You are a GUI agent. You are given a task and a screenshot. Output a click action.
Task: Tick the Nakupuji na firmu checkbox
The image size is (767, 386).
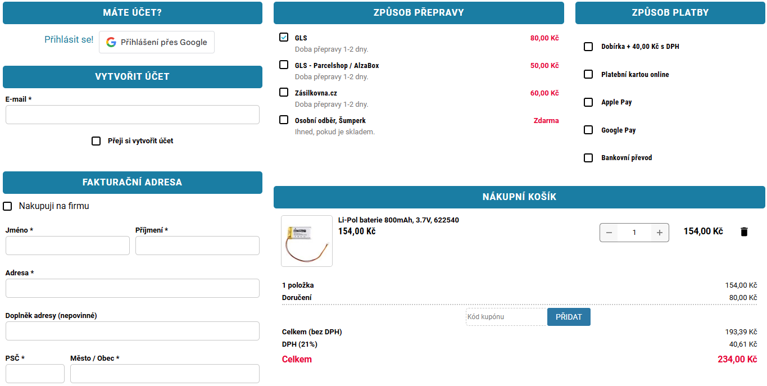click(x=7, y=206)
